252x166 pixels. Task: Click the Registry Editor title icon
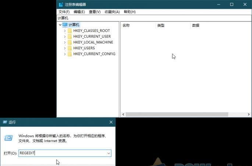click(x=61, y=5)
